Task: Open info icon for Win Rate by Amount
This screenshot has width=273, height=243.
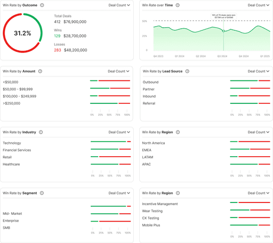Action: [40, 71]
